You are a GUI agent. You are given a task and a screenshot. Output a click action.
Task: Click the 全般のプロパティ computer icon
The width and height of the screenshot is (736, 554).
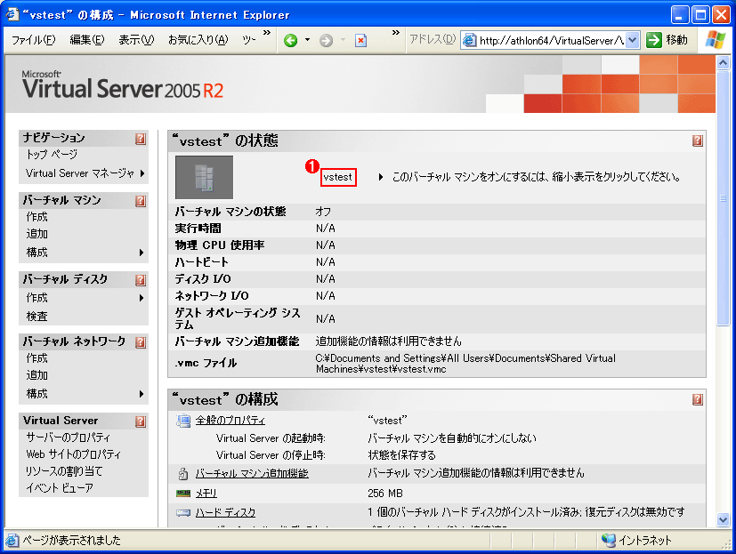[183, 421]
